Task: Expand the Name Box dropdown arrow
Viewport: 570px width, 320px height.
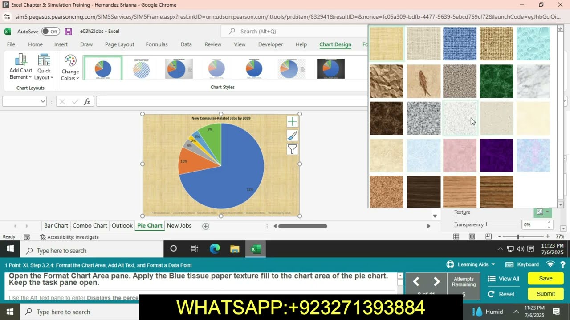Action: (x=43, y=102)
